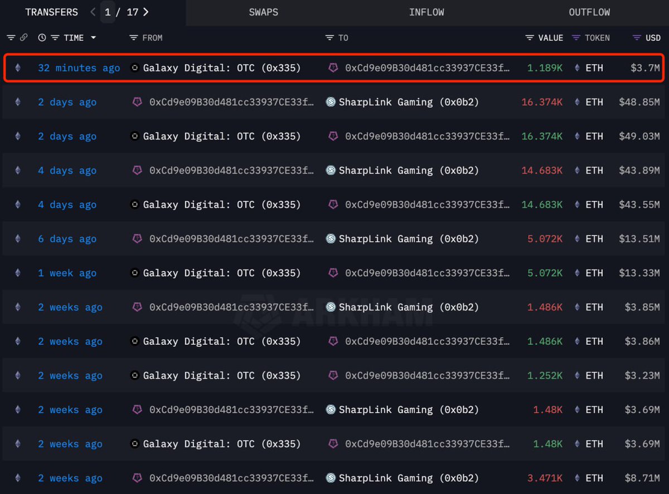Click the Ethereum chain icon in the $49.03M row
The height and width of the screenshot is (494, 669).
(x=17, y=136)
